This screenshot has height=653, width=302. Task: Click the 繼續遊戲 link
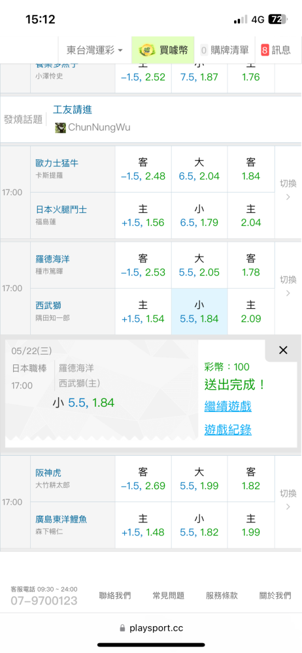click(227, 406)
